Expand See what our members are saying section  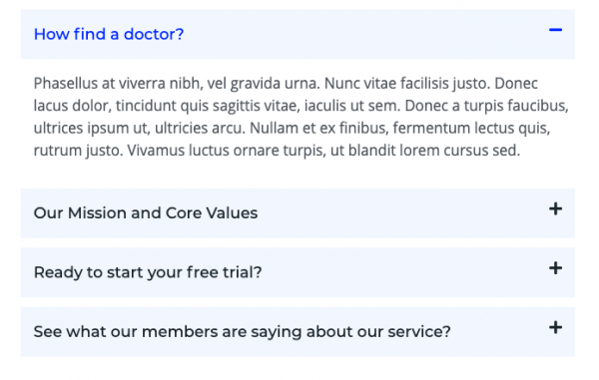tap(298, 331)
